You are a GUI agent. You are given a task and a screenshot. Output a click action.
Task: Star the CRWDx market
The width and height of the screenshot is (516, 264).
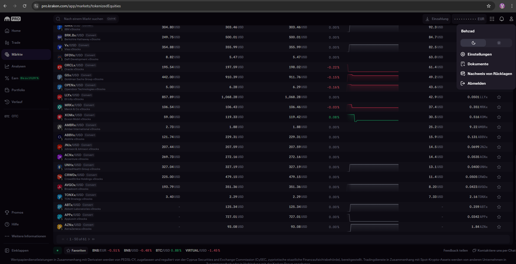pyautogui.click(x=499, y=177)
